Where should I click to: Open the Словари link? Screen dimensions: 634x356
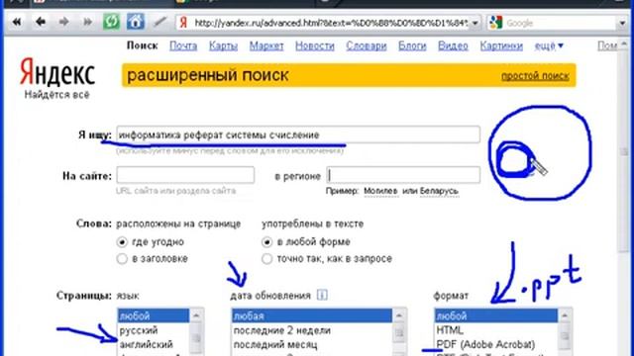367,46
